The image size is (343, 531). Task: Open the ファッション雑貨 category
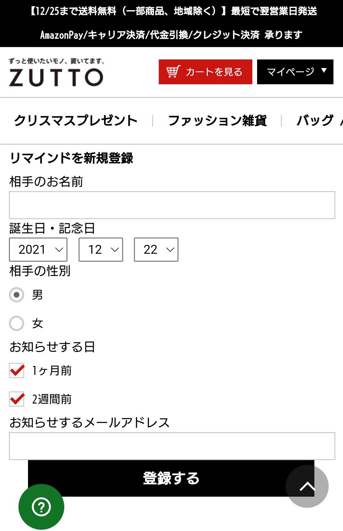217,121
